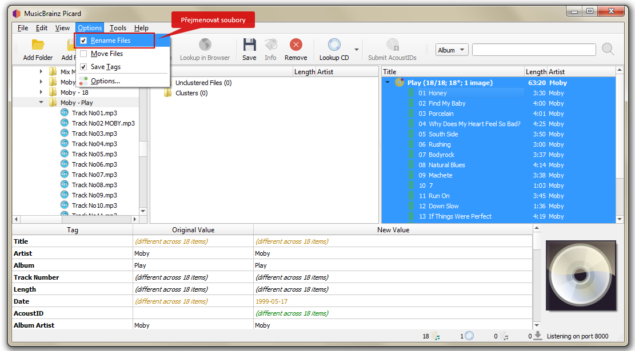This screenshot has height=351, width=635.
Task: Click the Listening on port 8000 status
Action: [x=577, y=336]
